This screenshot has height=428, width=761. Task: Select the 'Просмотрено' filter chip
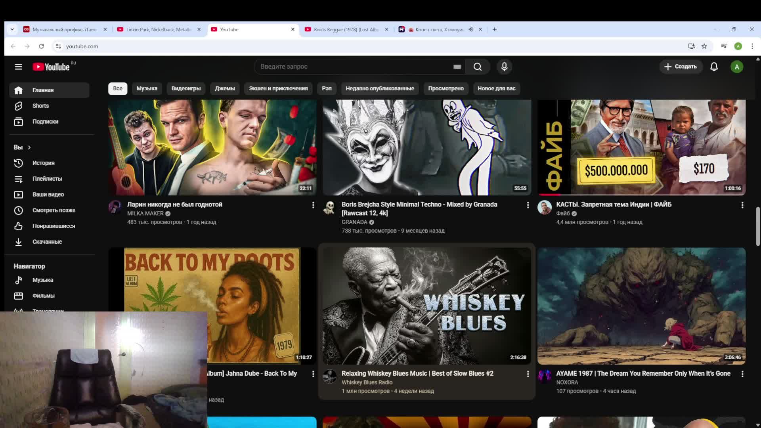[x=446, y=88]
